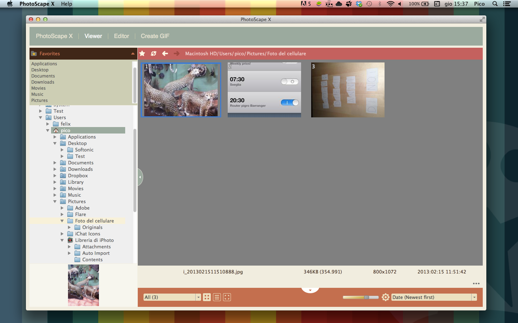
Task: Click the refresh folder icon
Action: (154, 53)
